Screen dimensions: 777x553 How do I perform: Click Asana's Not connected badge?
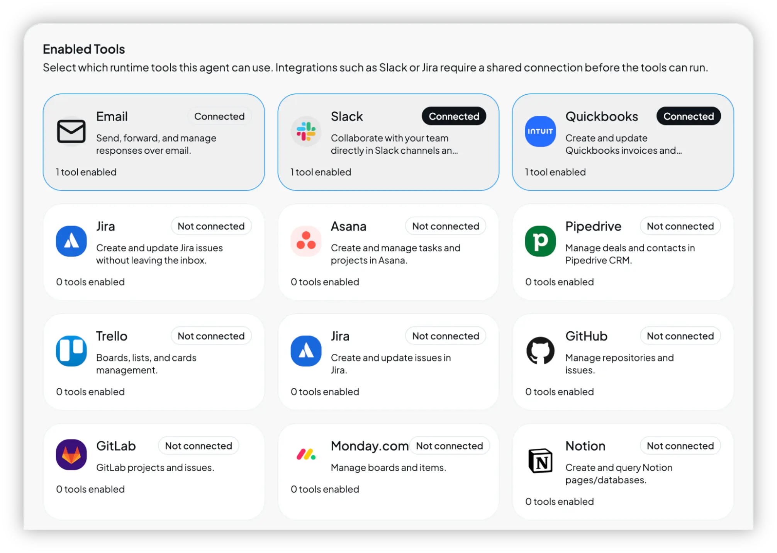point(445,226)
